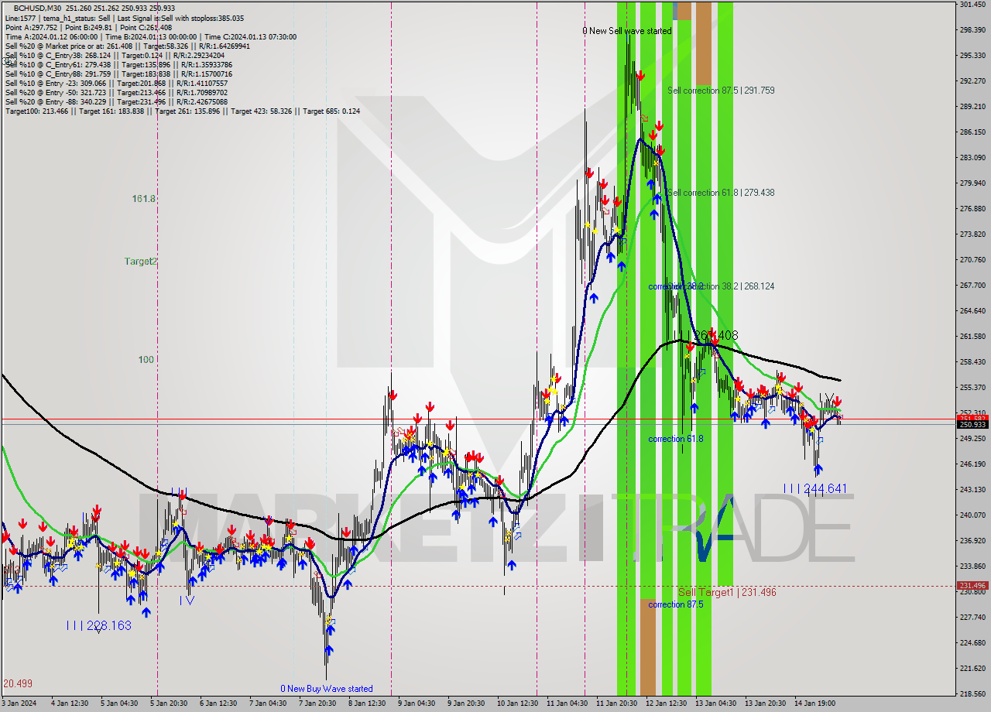Image resolution: width=991 pixels, height=712 pixels.
Task: Click the '161.8' Fibonacci level label
Action: coord(144,199)
